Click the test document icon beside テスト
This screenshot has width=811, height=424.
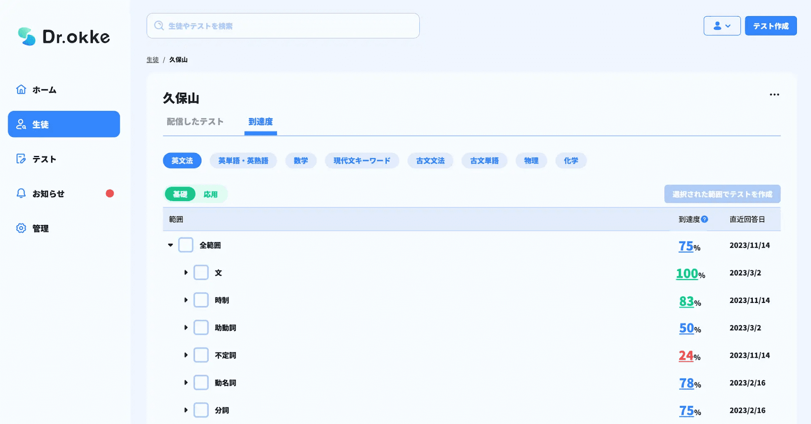[x=21, y=159]
